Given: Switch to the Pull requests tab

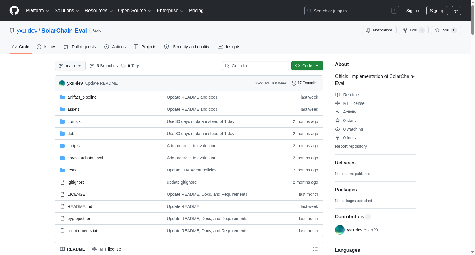Looking at the screenshot, I should coord(80,47).
